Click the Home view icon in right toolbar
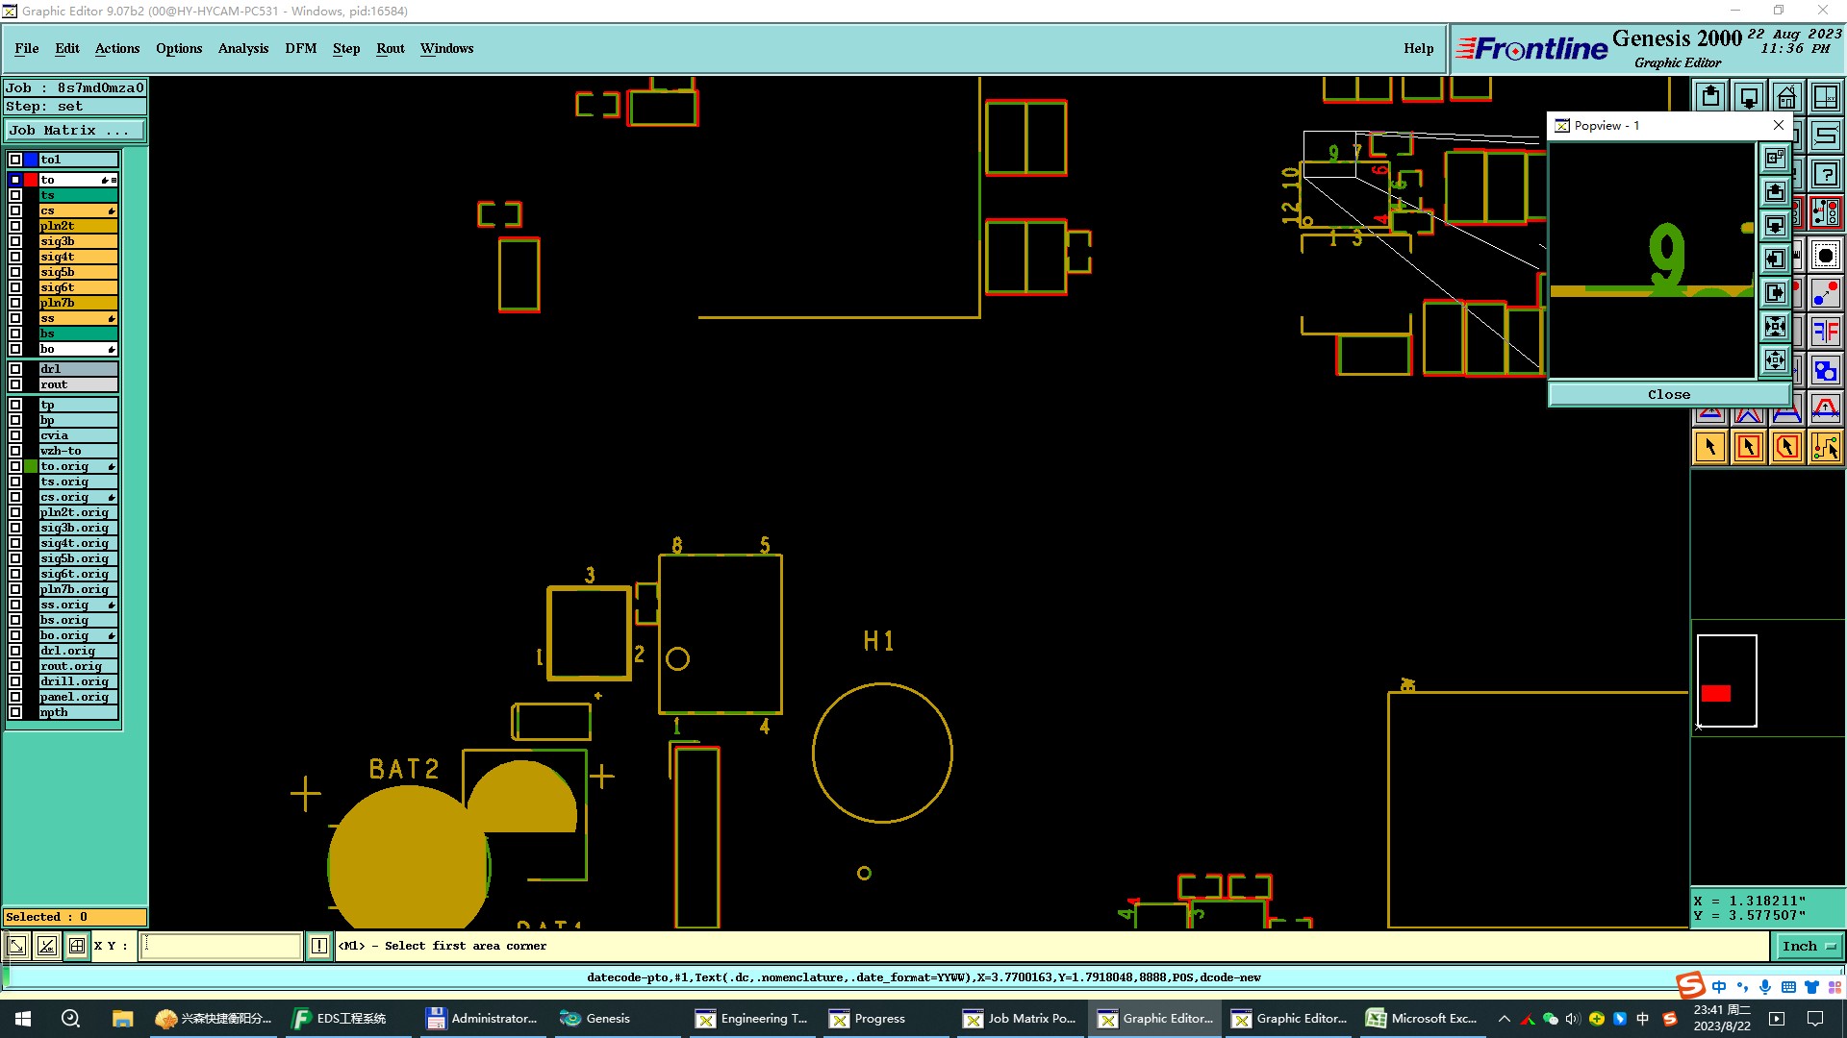 (x=1786, y=97)
